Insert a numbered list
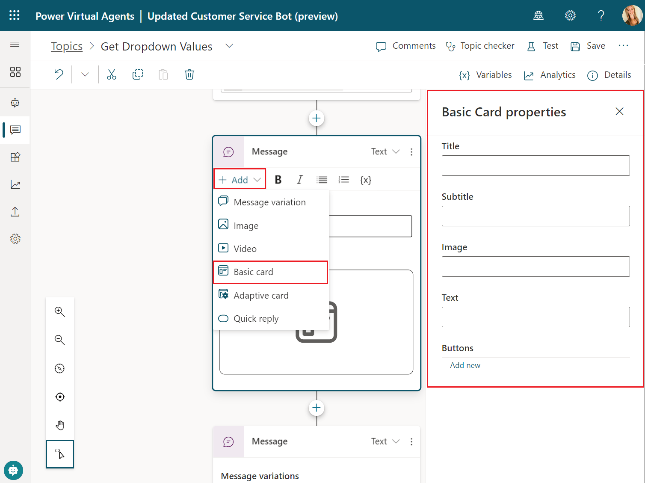Screen dimensions: 645x483 click(344, 180)
